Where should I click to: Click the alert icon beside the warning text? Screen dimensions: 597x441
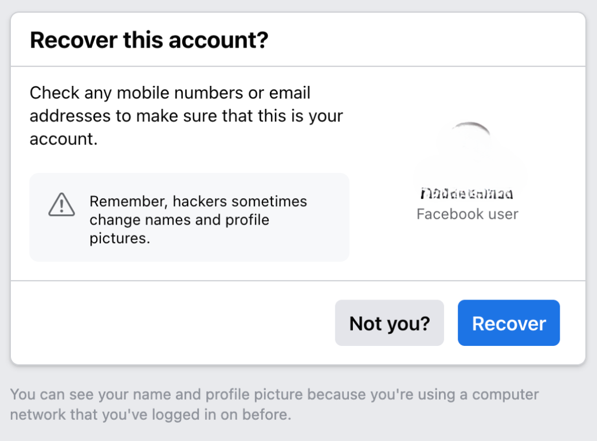[x=62, y=205]
